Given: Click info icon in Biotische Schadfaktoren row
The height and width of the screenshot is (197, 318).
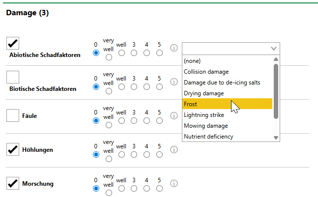Looking at the screenshot, I should coord(173,82).
